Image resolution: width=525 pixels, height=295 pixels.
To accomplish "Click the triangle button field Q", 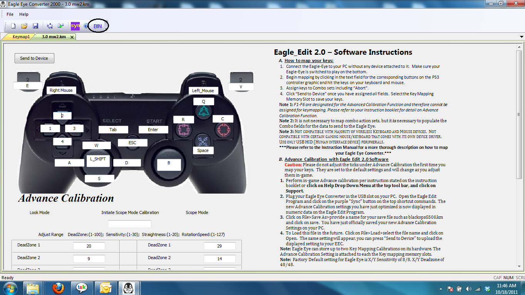I will click(x=203, y=101).
